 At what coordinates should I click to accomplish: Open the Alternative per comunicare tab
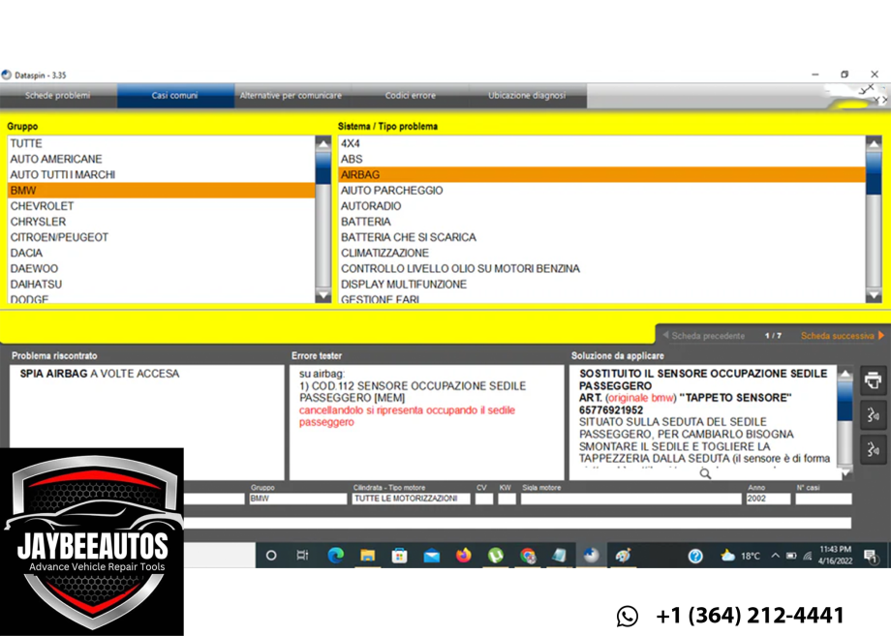pyautogui.click(x=291, y=96)
